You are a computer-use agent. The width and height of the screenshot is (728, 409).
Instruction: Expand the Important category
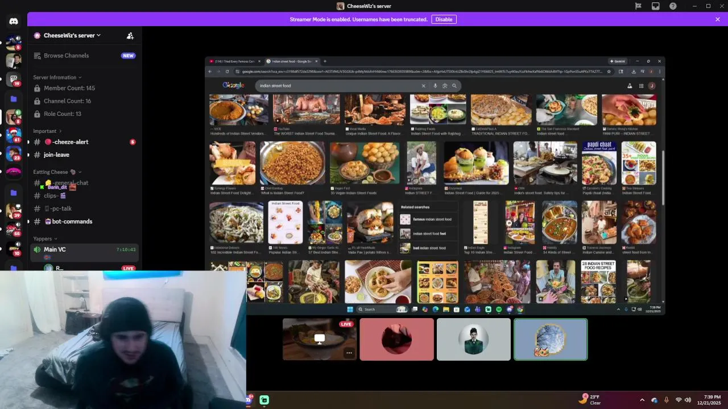point(47,131)
